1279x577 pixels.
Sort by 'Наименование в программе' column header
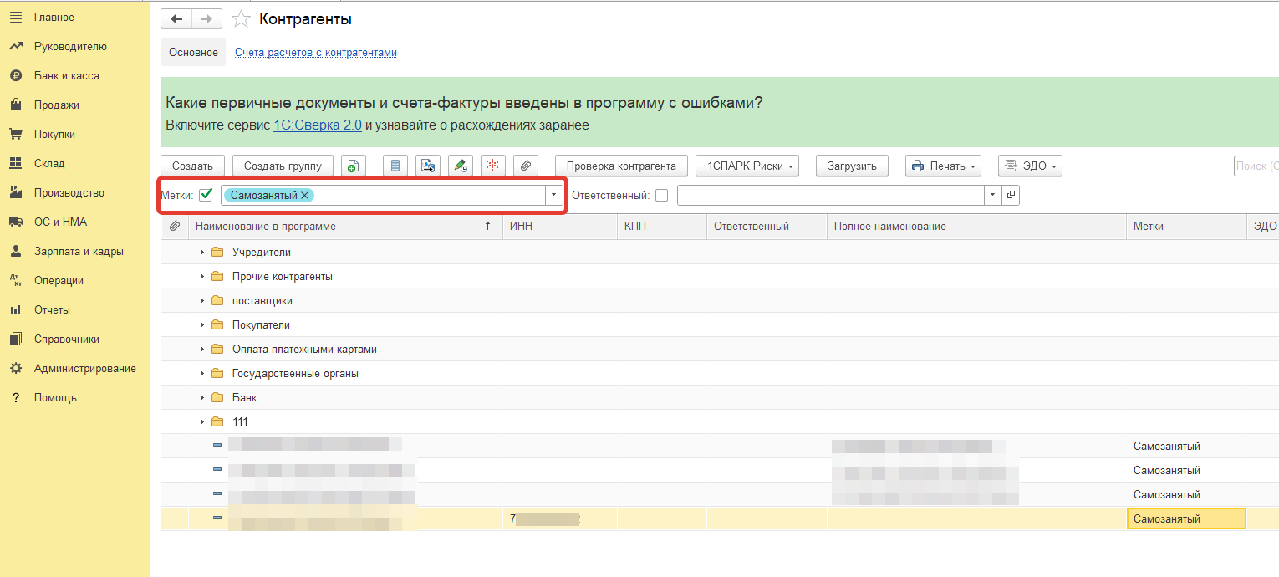point(265,227)
